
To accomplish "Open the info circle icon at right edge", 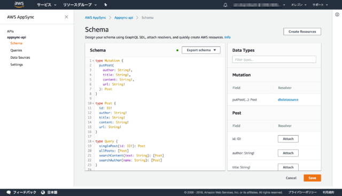I will point(337,14).
